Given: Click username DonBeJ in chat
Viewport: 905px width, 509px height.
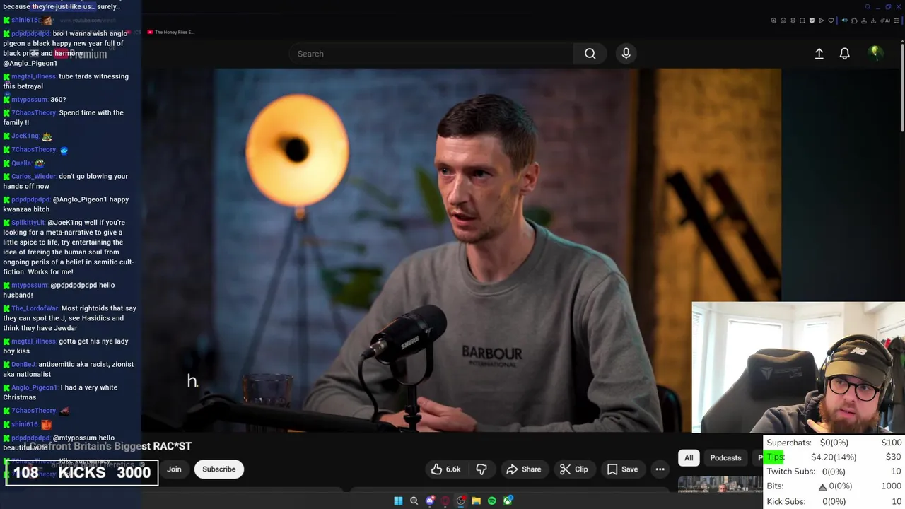Looking at the screenshot, I should (23, 364).
